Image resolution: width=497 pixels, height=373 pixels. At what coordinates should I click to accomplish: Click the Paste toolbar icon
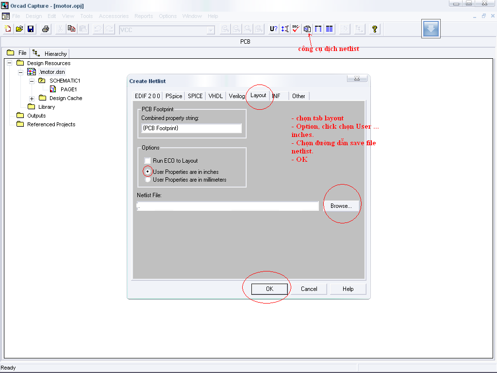pyautogui.click(x=83, y=29)
